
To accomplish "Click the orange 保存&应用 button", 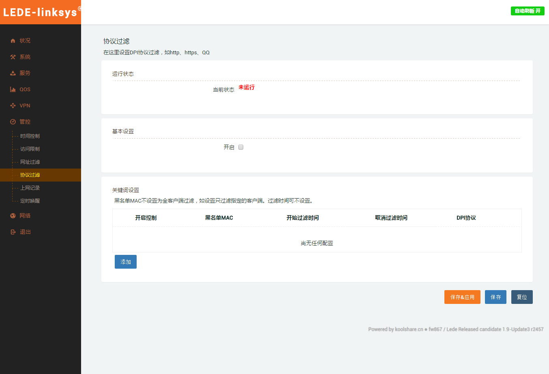I will (462, 297).
